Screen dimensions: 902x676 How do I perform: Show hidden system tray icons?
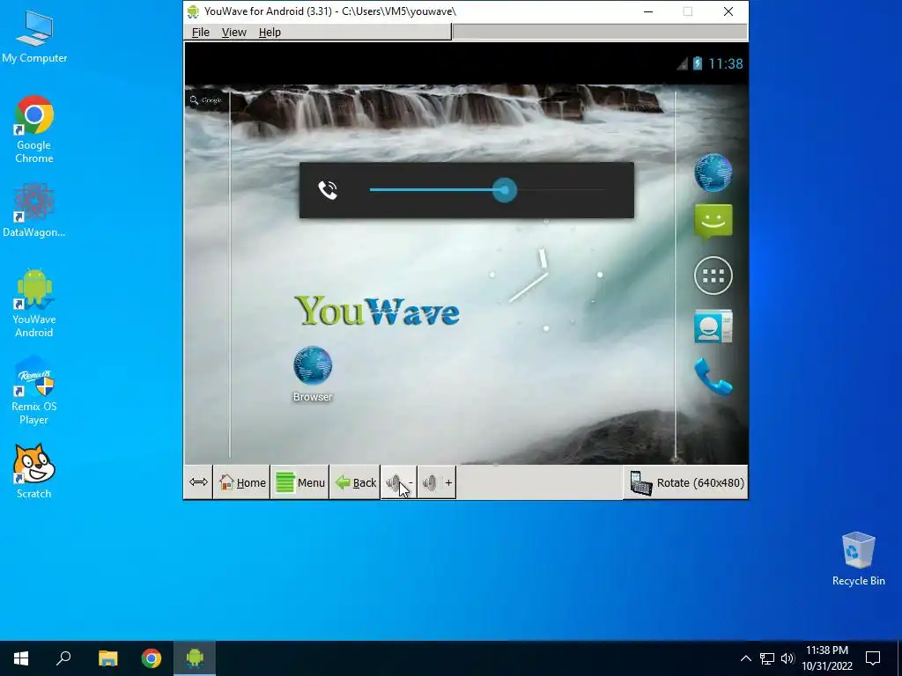point(745,658)
